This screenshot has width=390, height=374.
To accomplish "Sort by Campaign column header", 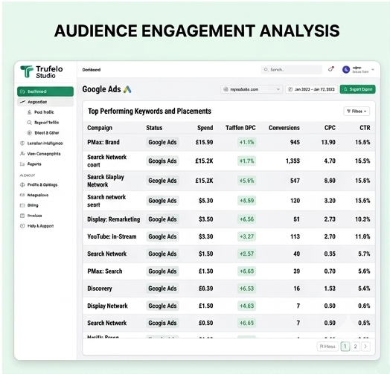I will point(100,128).
